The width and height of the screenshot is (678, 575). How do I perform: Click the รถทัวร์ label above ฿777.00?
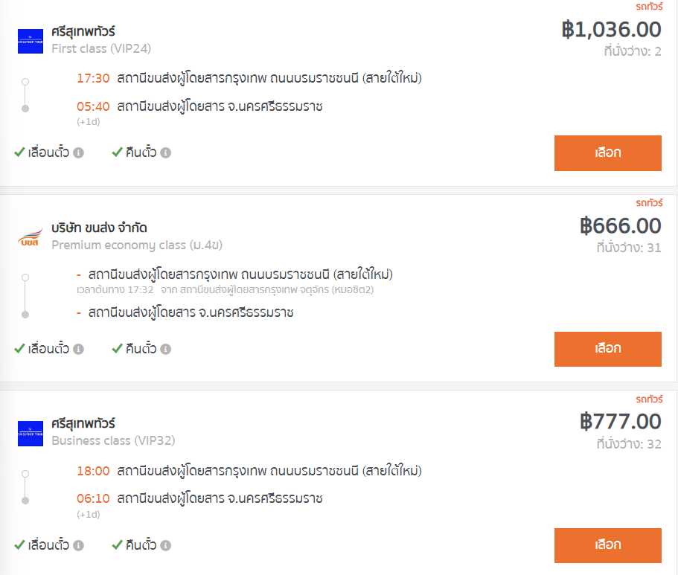pos(649,399)
